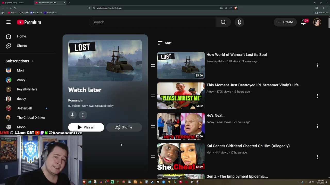330x185 pixels.
Task: Open YouTube bookmark in bookmarks bar
Action: click(12, 13)
